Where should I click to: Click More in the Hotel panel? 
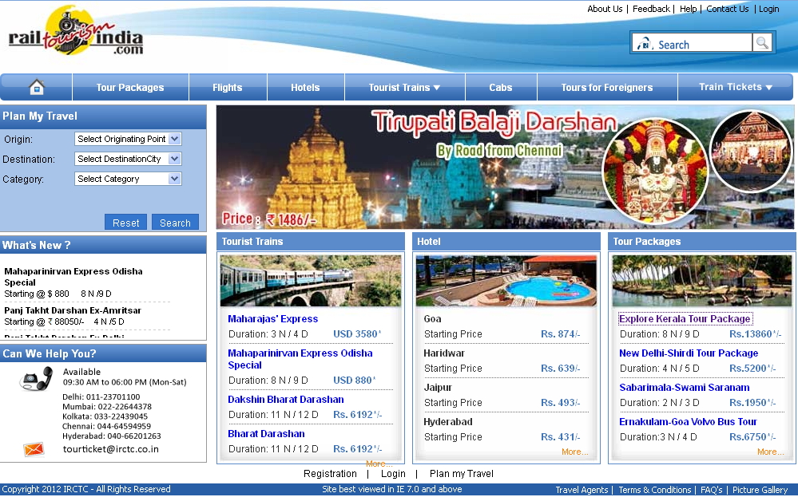574,452
